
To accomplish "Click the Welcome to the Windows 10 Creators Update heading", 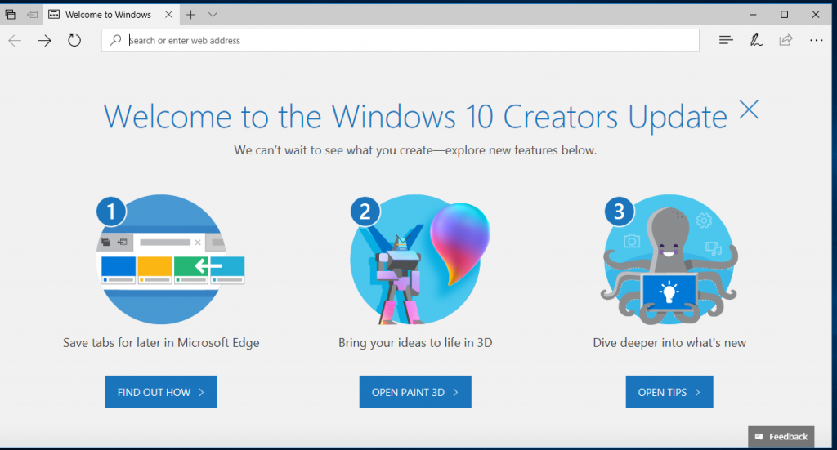I will click(415, 116).
